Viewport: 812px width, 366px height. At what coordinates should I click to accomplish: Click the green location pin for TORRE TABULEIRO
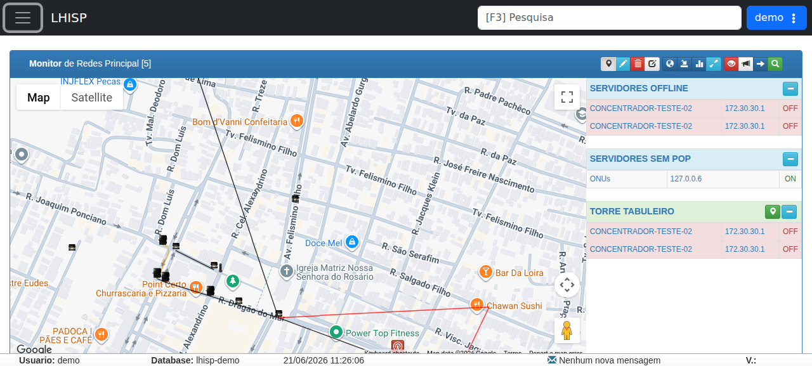click(773, 212)
